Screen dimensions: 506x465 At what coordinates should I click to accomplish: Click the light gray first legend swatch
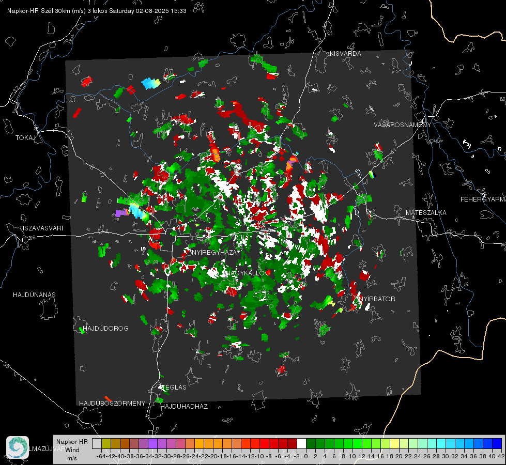(97, 443)
